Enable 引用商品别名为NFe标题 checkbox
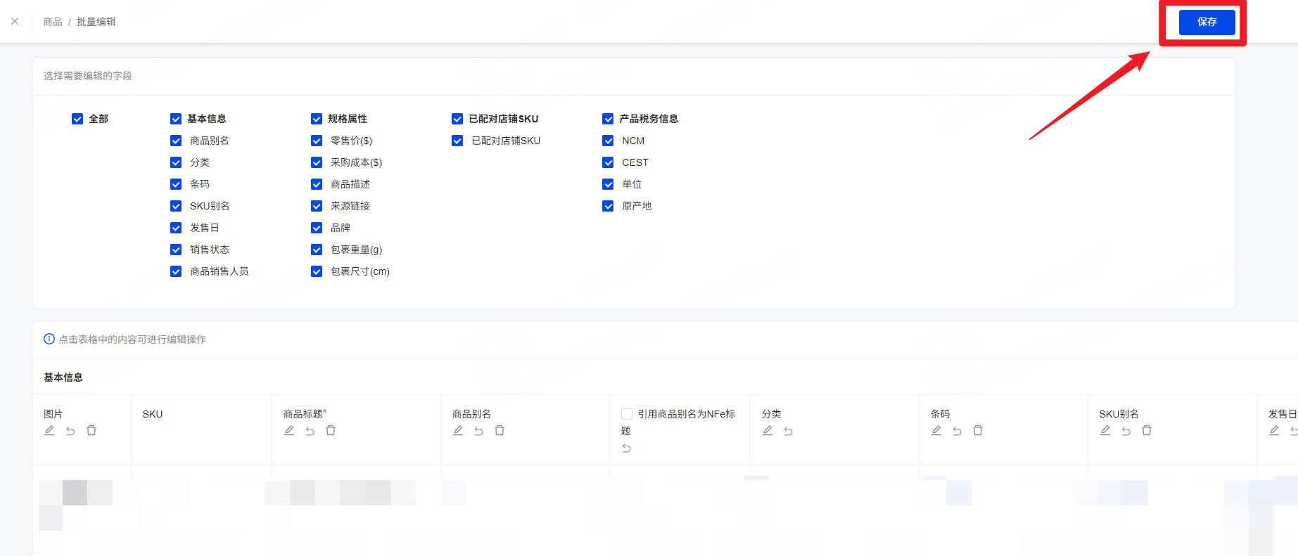 point(627,414)
